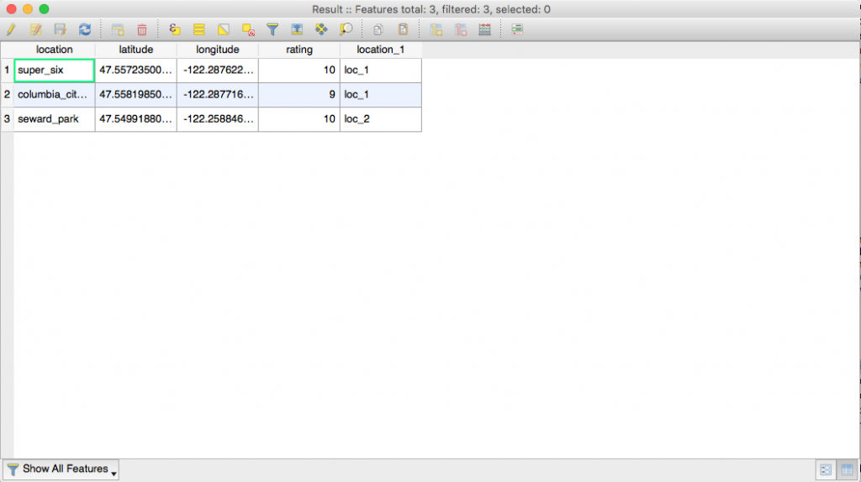Switch to table view
This screenshot has width=861, height=482.
click(x=848, y=470)
